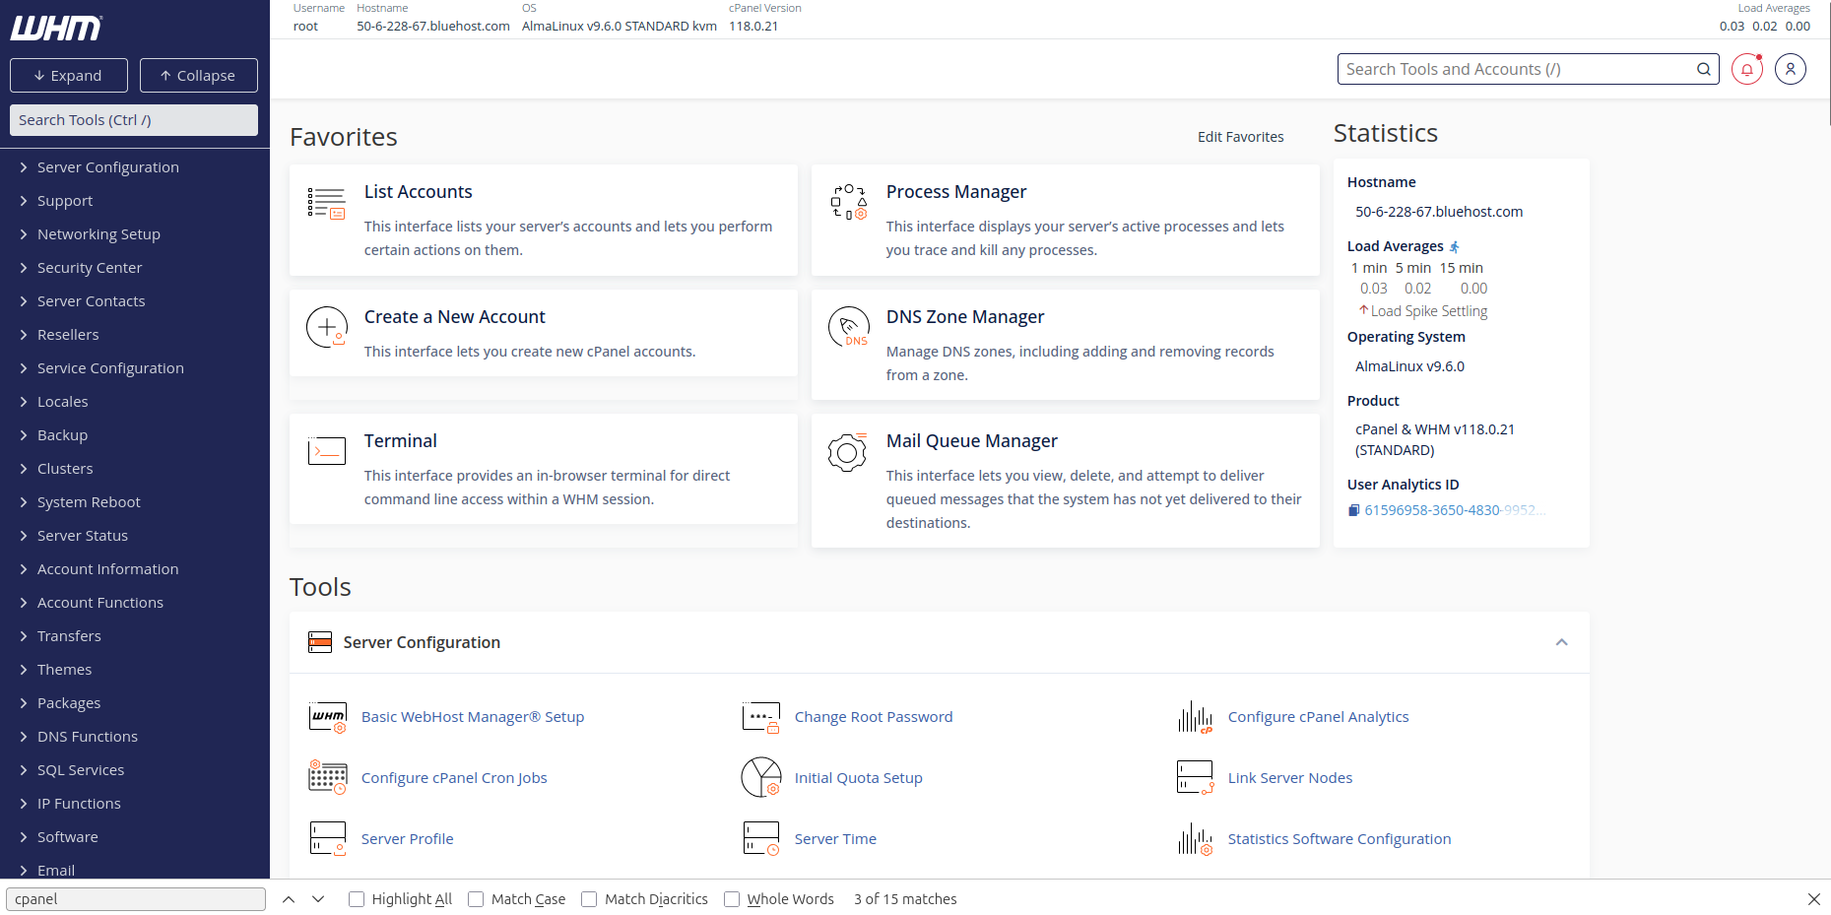This screenshot has height=915, width=1831.
Task: Open the DNS Zone Manager icon
Action: coord(848,327)
